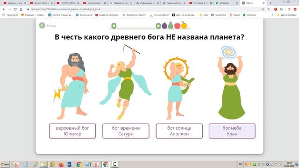299x168 pixels.
Task: Select answer верховный бог Юпитер
Action: point(72,131)
